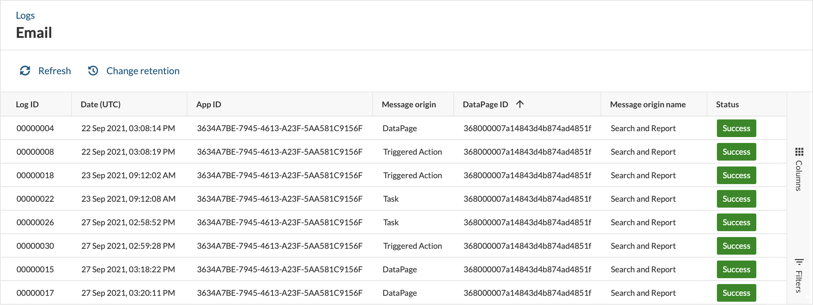Click the Filters funnel icon in sidebar
813x305 pixels.
[799, 262]
